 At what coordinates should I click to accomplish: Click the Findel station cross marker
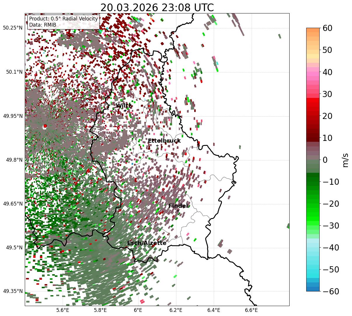(x=178, y=211)
